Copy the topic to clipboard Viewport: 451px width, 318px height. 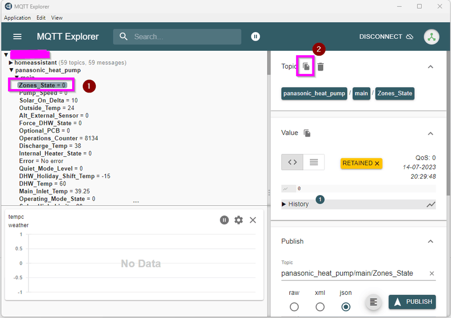[306, 67]
